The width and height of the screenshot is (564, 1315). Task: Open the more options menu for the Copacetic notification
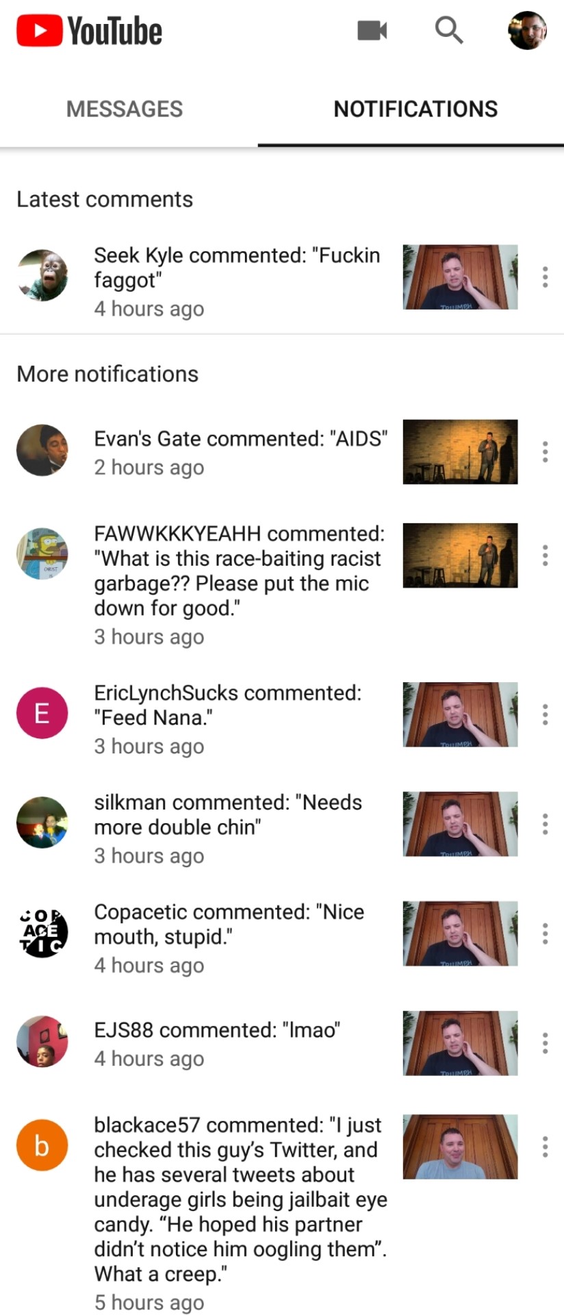545,934
